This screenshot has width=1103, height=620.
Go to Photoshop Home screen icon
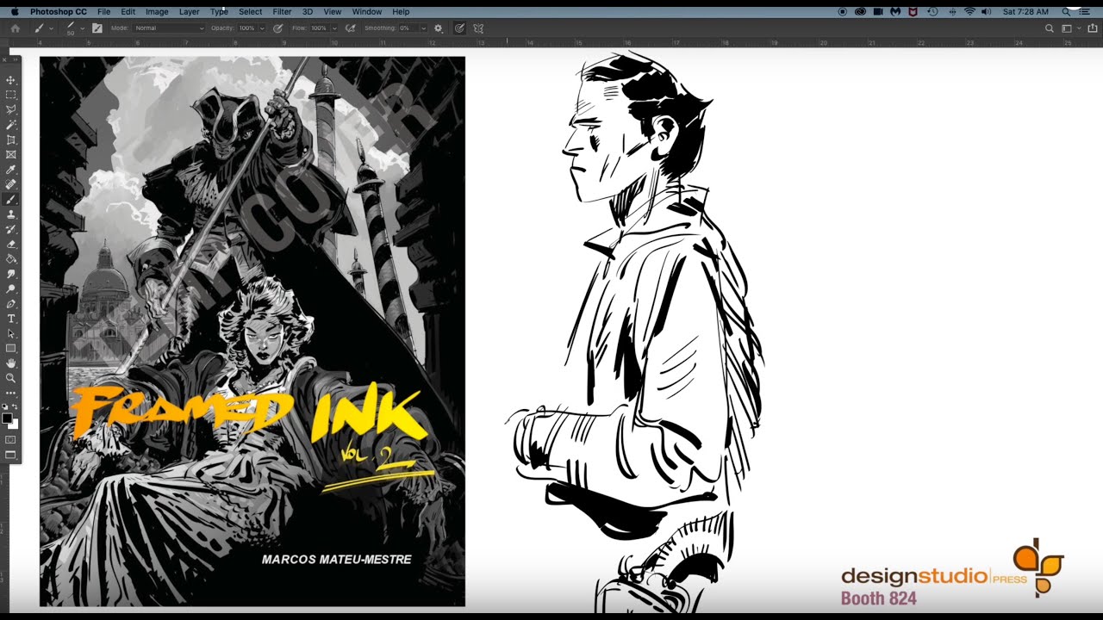[x=15, y=28]
